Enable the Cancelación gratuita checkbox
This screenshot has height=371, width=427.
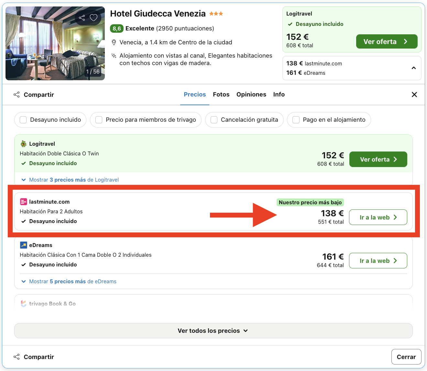[x=214, y=120]
